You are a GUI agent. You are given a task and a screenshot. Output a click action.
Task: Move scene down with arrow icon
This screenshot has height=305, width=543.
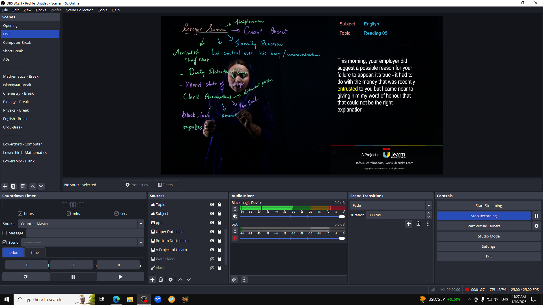41,186
